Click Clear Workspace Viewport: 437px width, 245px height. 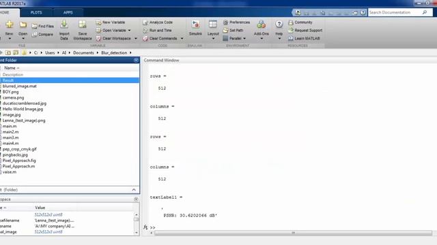(x=113, y=38)
